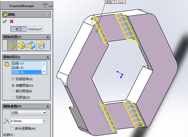Screen dimensions: 188x137
Task: Select face fillet type icon
Action: (32, 45)
